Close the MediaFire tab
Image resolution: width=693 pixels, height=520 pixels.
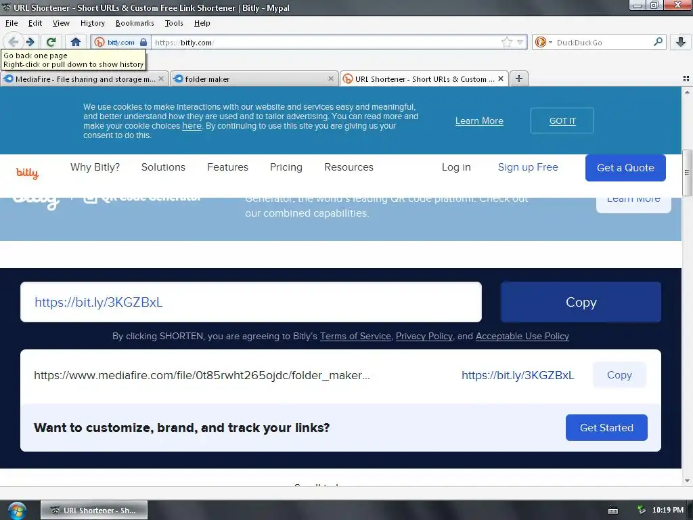point(161,79)
